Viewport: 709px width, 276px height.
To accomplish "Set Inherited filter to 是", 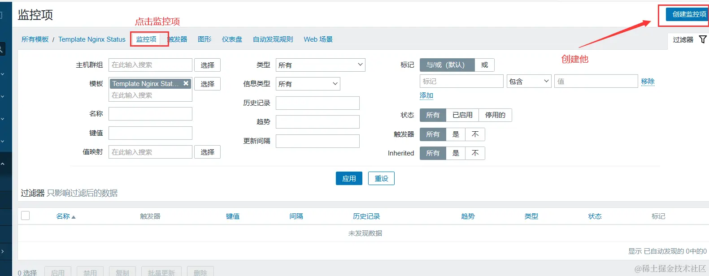I will coord(456,153).
